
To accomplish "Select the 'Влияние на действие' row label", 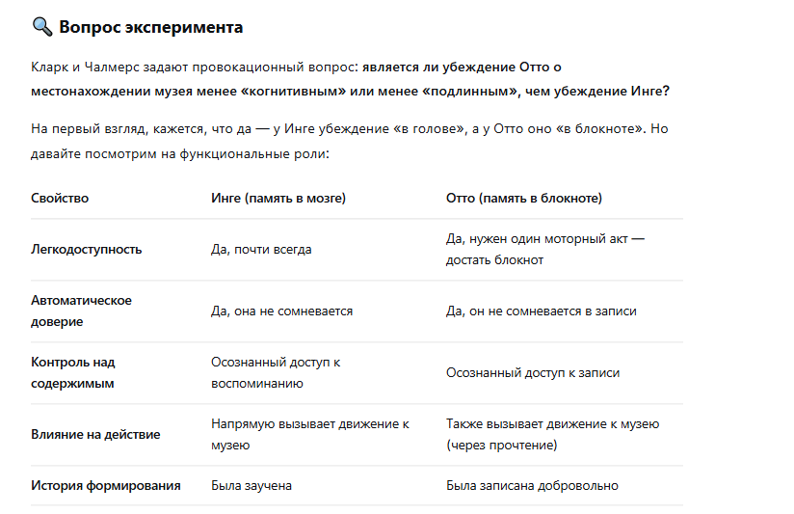I will click(95, 434).
